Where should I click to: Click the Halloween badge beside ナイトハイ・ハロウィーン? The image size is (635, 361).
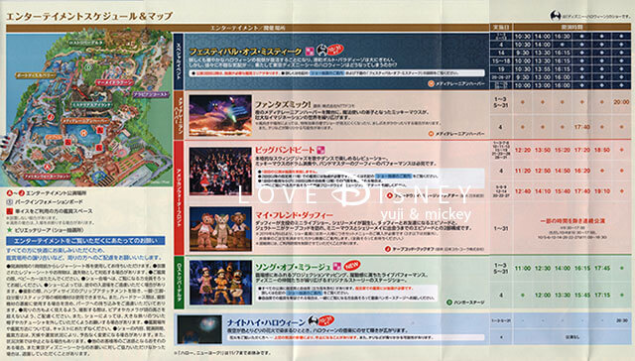(320, 321)
